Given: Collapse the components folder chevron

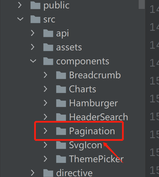Looking at the screenshot, I should [x=33, y=61].
